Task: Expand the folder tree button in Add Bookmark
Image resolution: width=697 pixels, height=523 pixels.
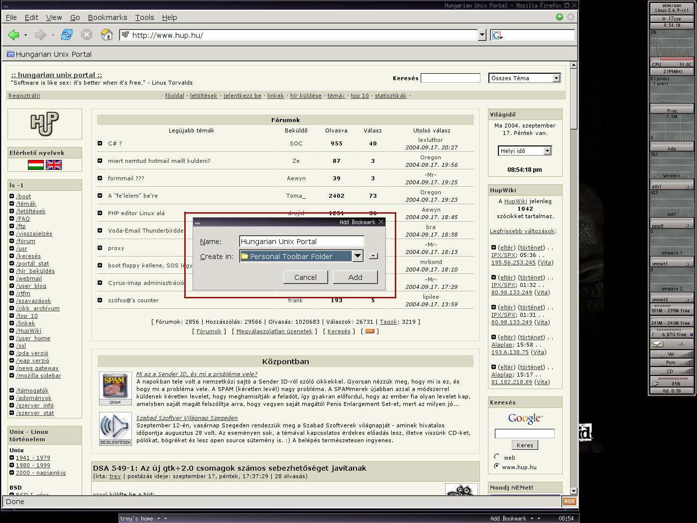Action: point(373,256)
